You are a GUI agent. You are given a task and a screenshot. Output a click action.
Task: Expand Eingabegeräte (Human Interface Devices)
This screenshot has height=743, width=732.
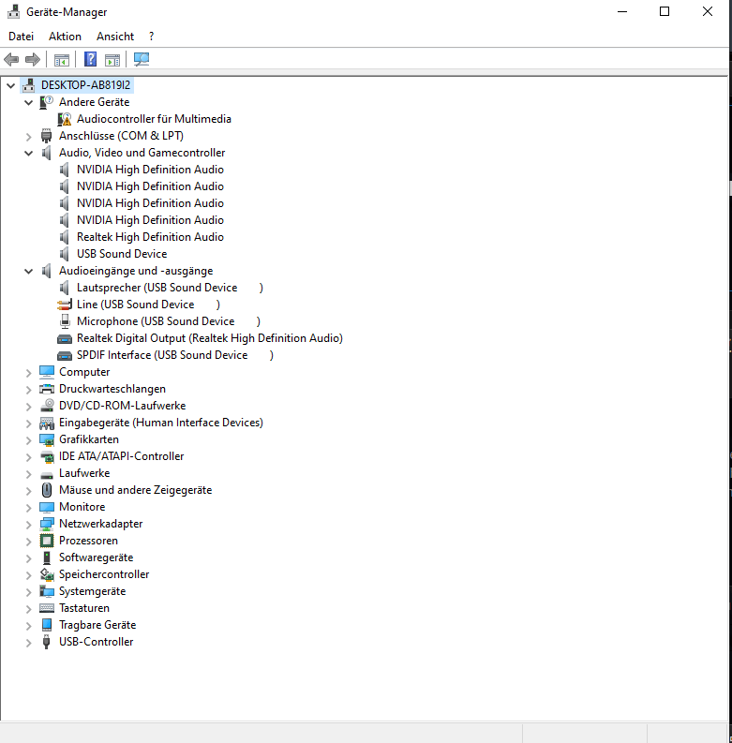(x=28, y=424)
